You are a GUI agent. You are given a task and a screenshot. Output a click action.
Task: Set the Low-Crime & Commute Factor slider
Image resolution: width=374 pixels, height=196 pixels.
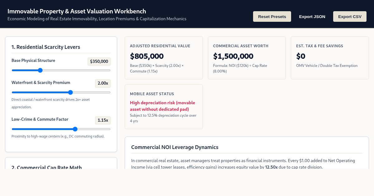coord(61,129)
